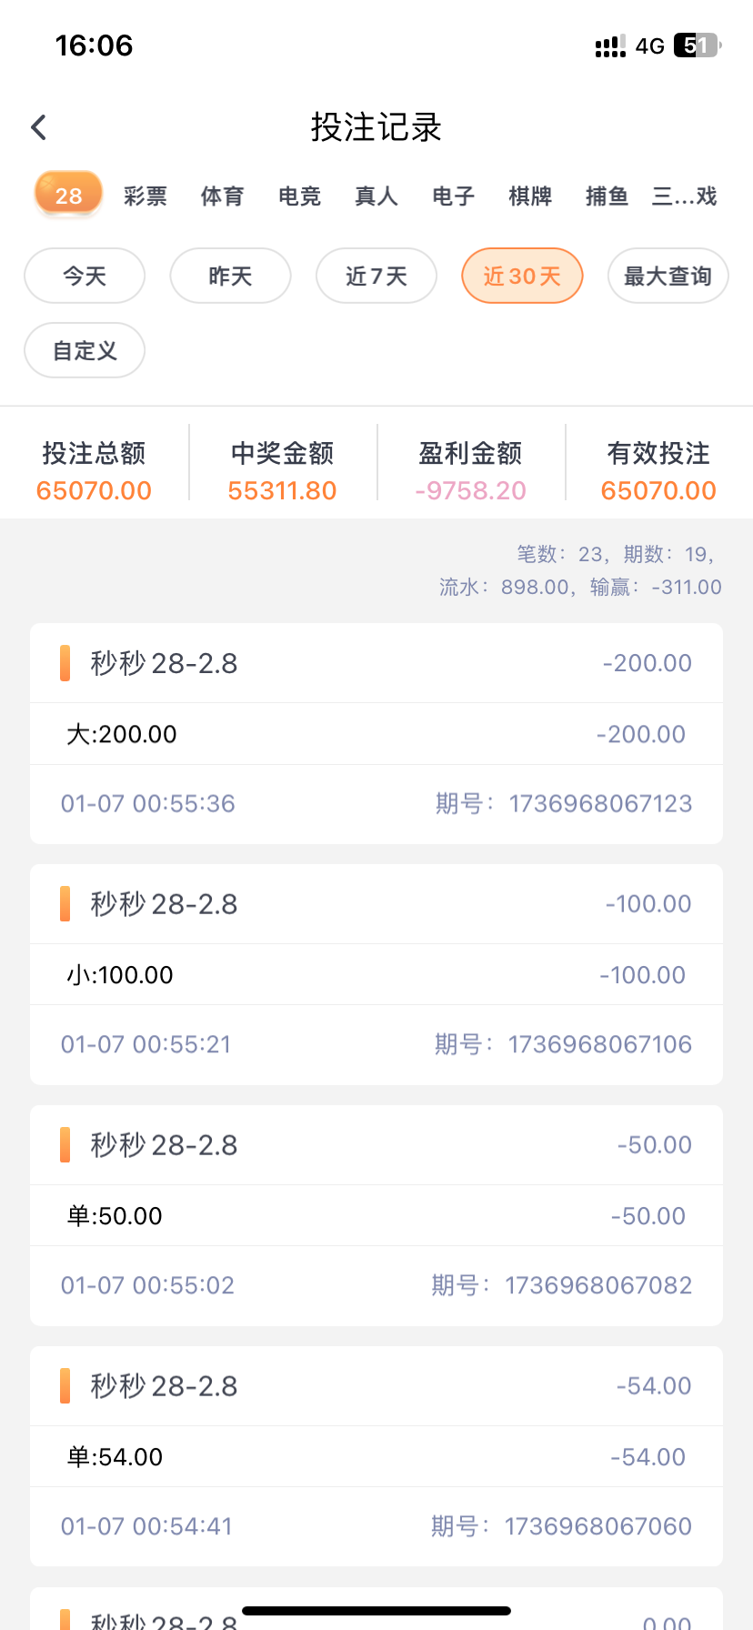Open the 体育 category tab
The height and width of the screenshot is (1630, 753).
[x=222, y=196]
